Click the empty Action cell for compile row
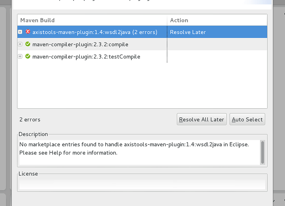The image size is (285, 206). (x=217, y=44)
